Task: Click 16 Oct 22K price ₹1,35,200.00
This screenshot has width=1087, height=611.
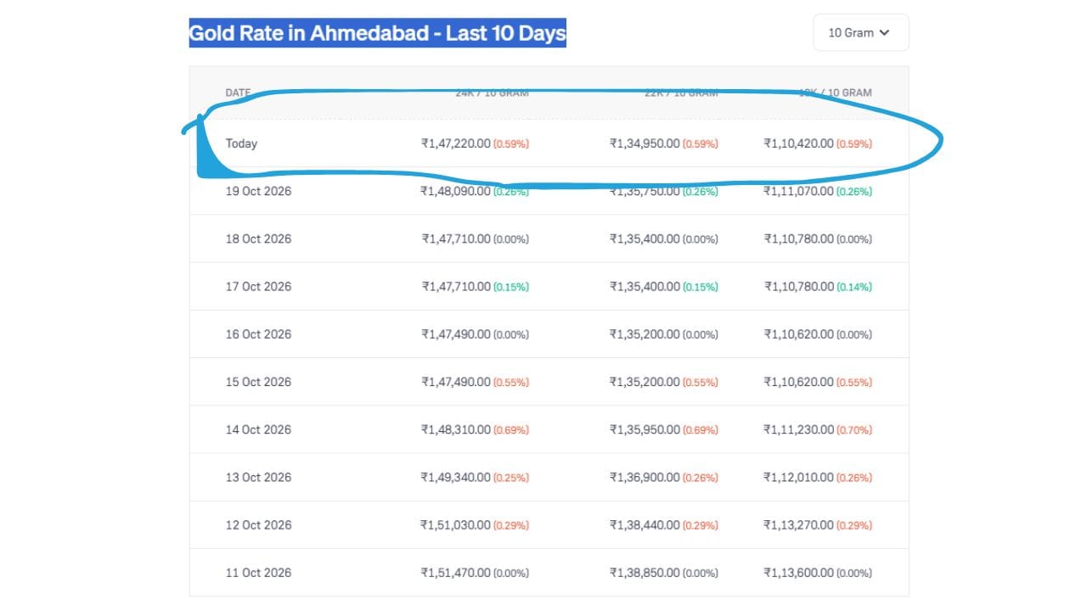Action: tap(645, 334)
